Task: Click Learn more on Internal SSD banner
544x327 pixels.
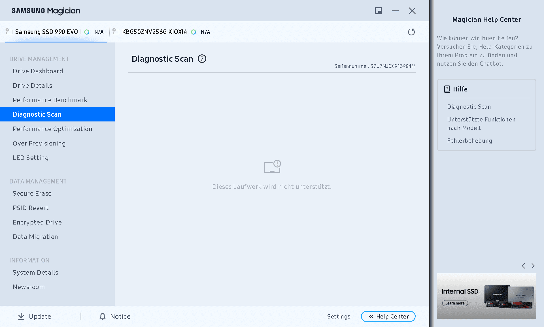Action: (455, 303)
